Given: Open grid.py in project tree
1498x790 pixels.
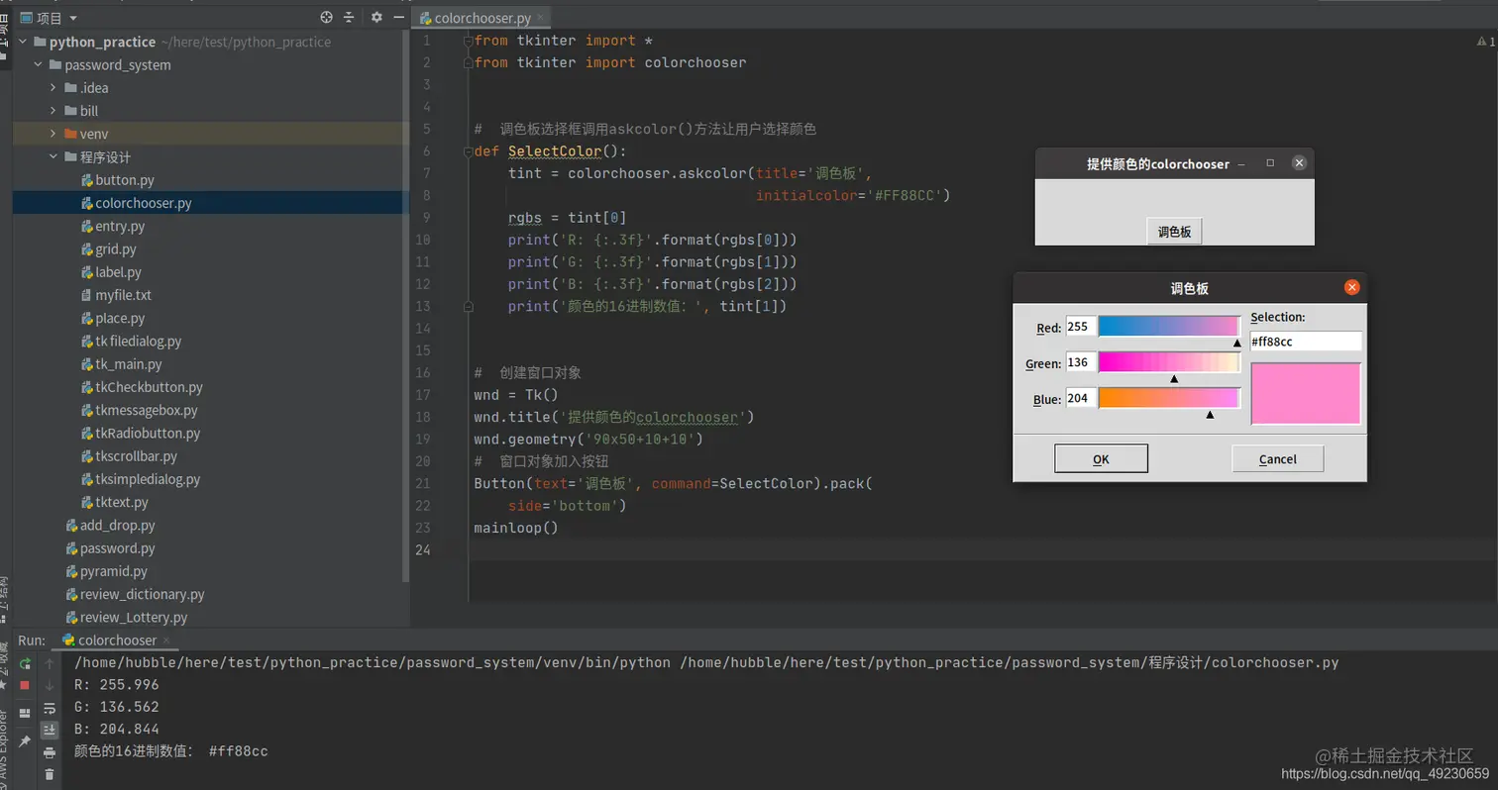Looking at the screenshot, I should 108,249.
